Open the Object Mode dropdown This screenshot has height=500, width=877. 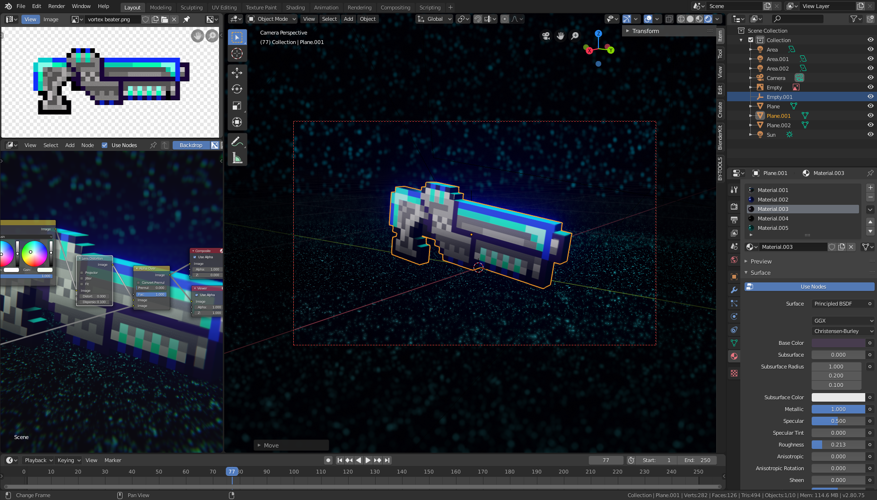tap(272, 19)
